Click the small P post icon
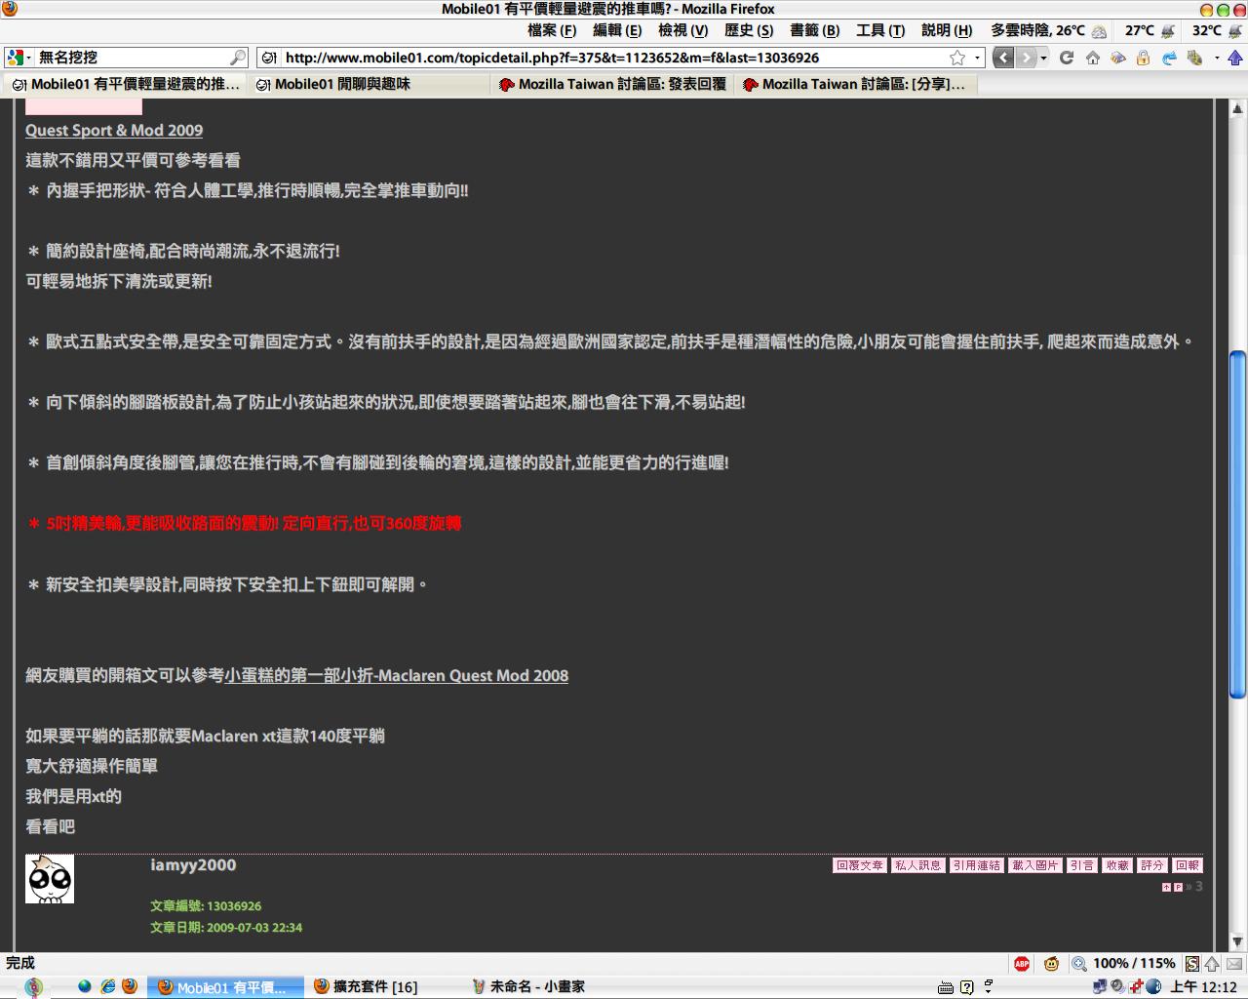The width and height of the screenshot is (1248, 999). coord(1178,887)
